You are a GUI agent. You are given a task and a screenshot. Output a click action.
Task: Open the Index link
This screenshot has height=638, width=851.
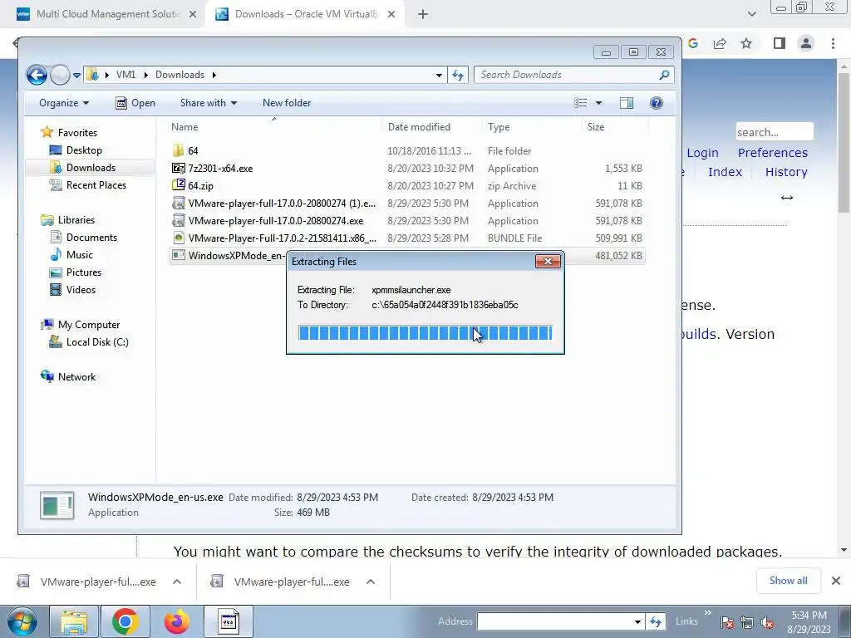tap(725, 172)
